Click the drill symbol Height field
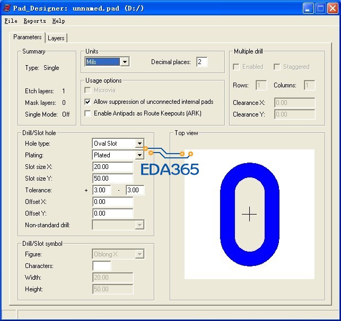 point(112,289)
